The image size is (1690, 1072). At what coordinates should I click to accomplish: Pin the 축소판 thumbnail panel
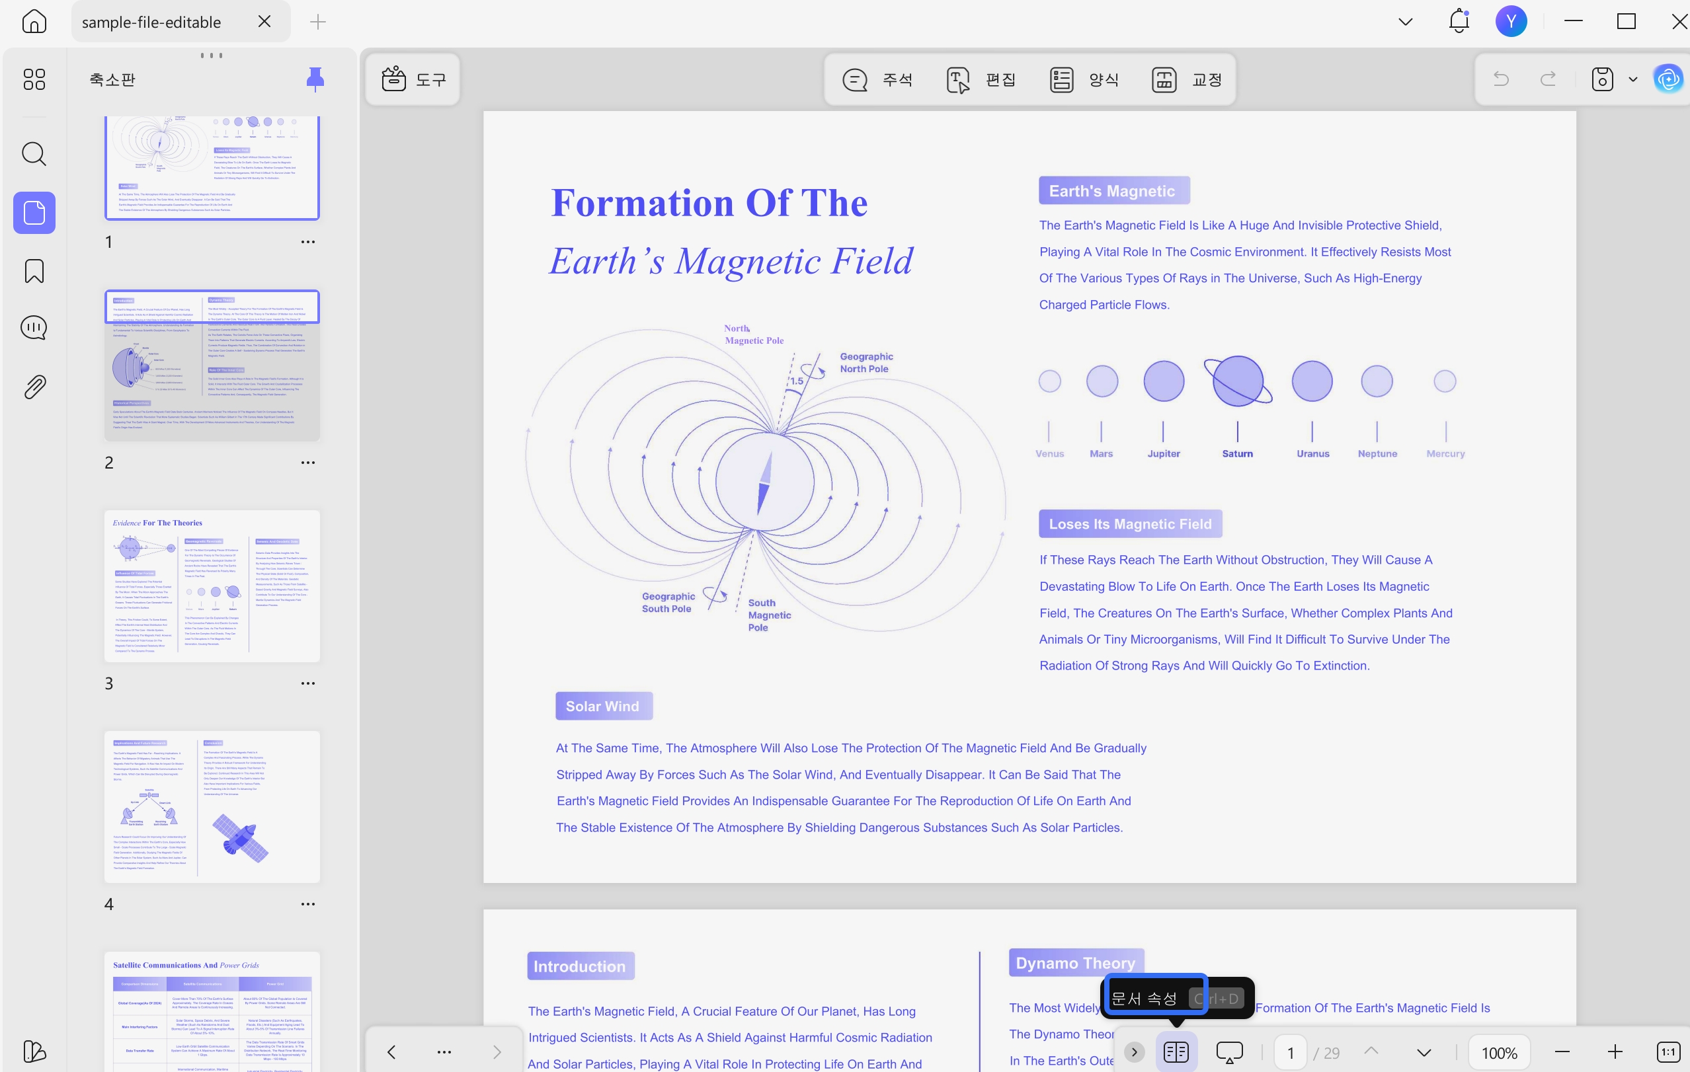(x=315, y=79)
